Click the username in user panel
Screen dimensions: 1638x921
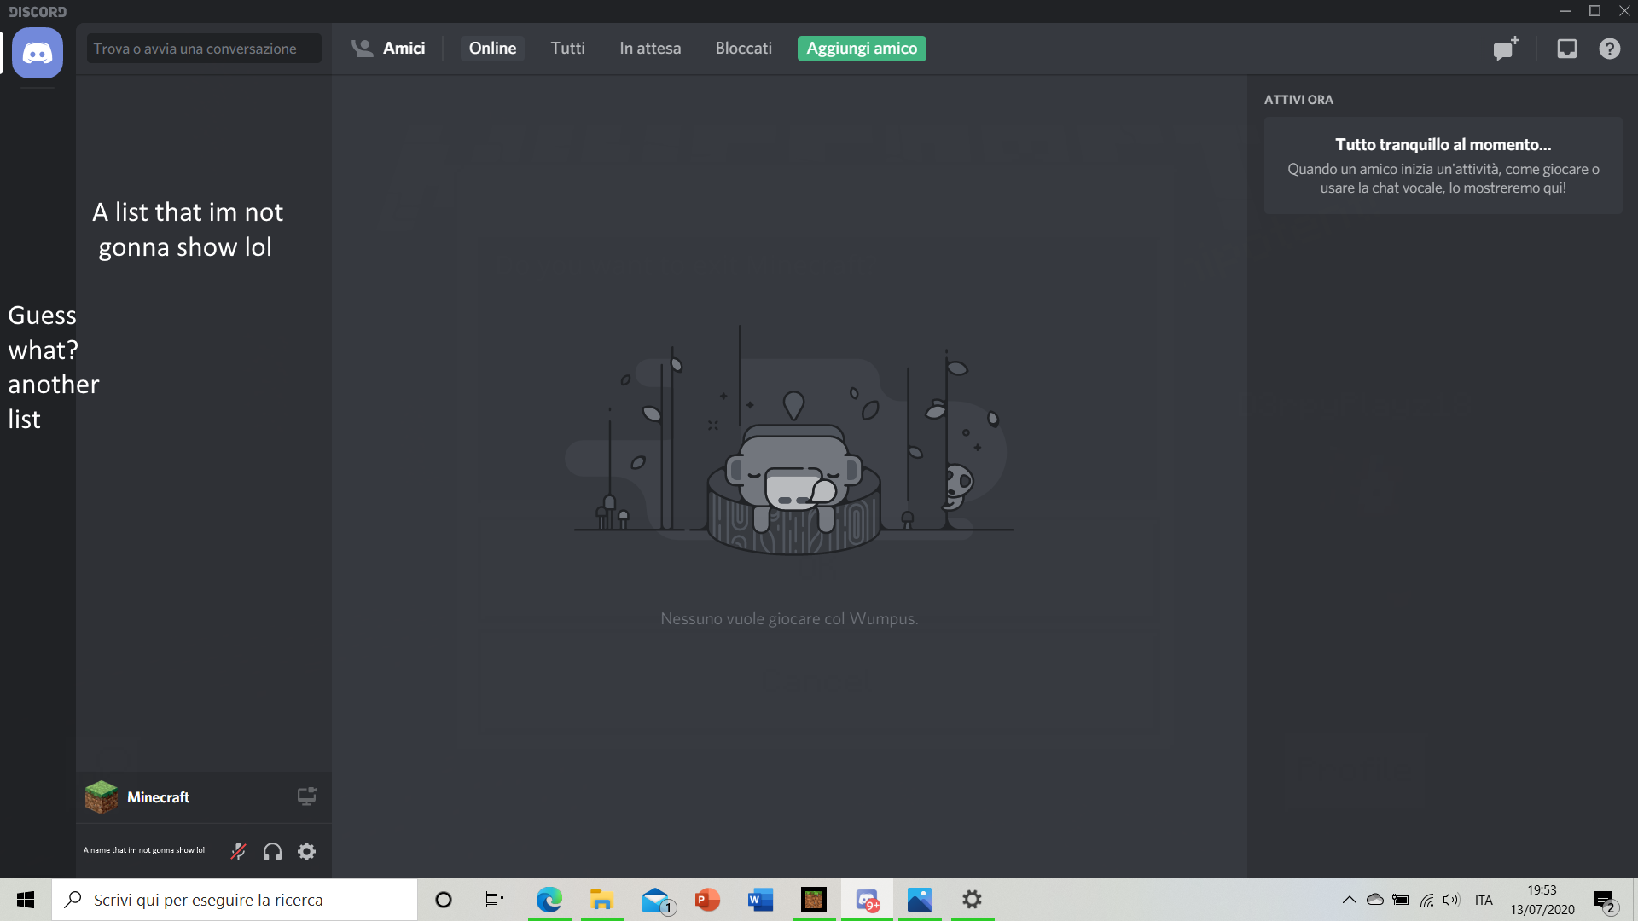point(144,850)
